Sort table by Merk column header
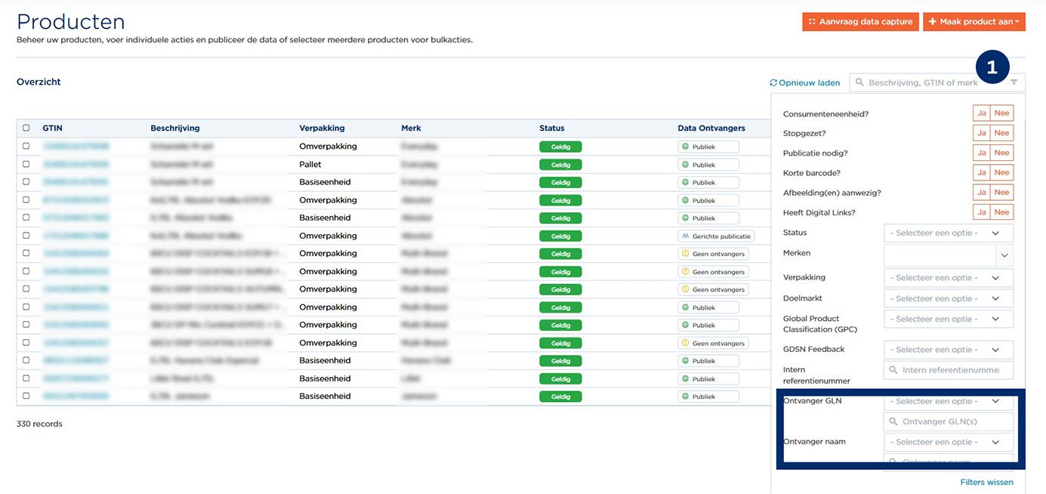 point(411,128)
